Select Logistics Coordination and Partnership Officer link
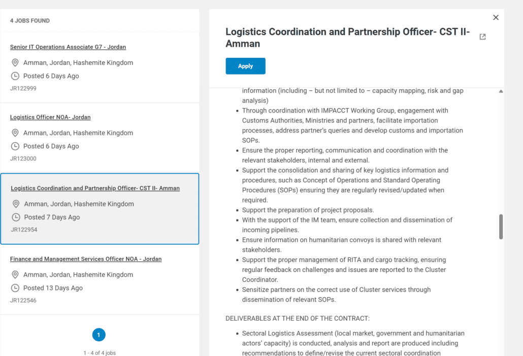This screenshot has height=356, width=523. (95, 188)
